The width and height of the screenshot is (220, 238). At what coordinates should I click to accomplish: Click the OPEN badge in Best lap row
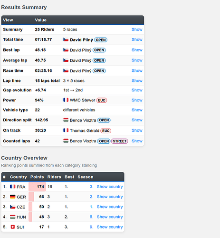[x=99, y=50]
